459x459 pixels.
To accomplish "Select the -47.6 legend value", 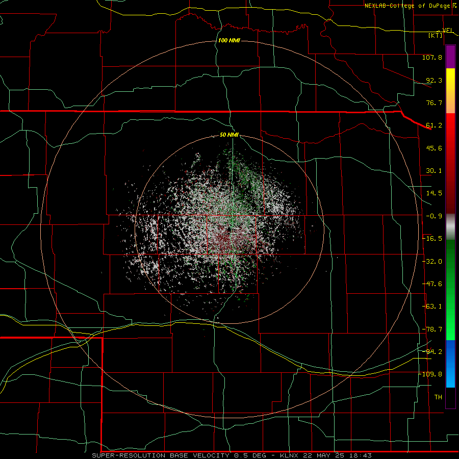I will coord(432,284).
